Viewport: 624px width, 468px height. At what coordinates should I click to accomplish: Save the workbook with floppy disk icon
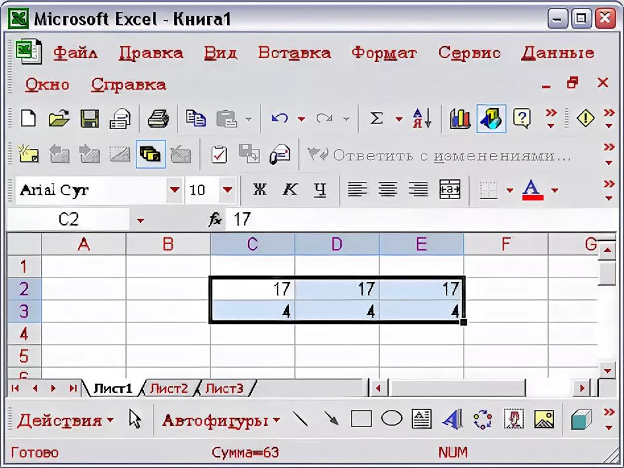point(90,119)
